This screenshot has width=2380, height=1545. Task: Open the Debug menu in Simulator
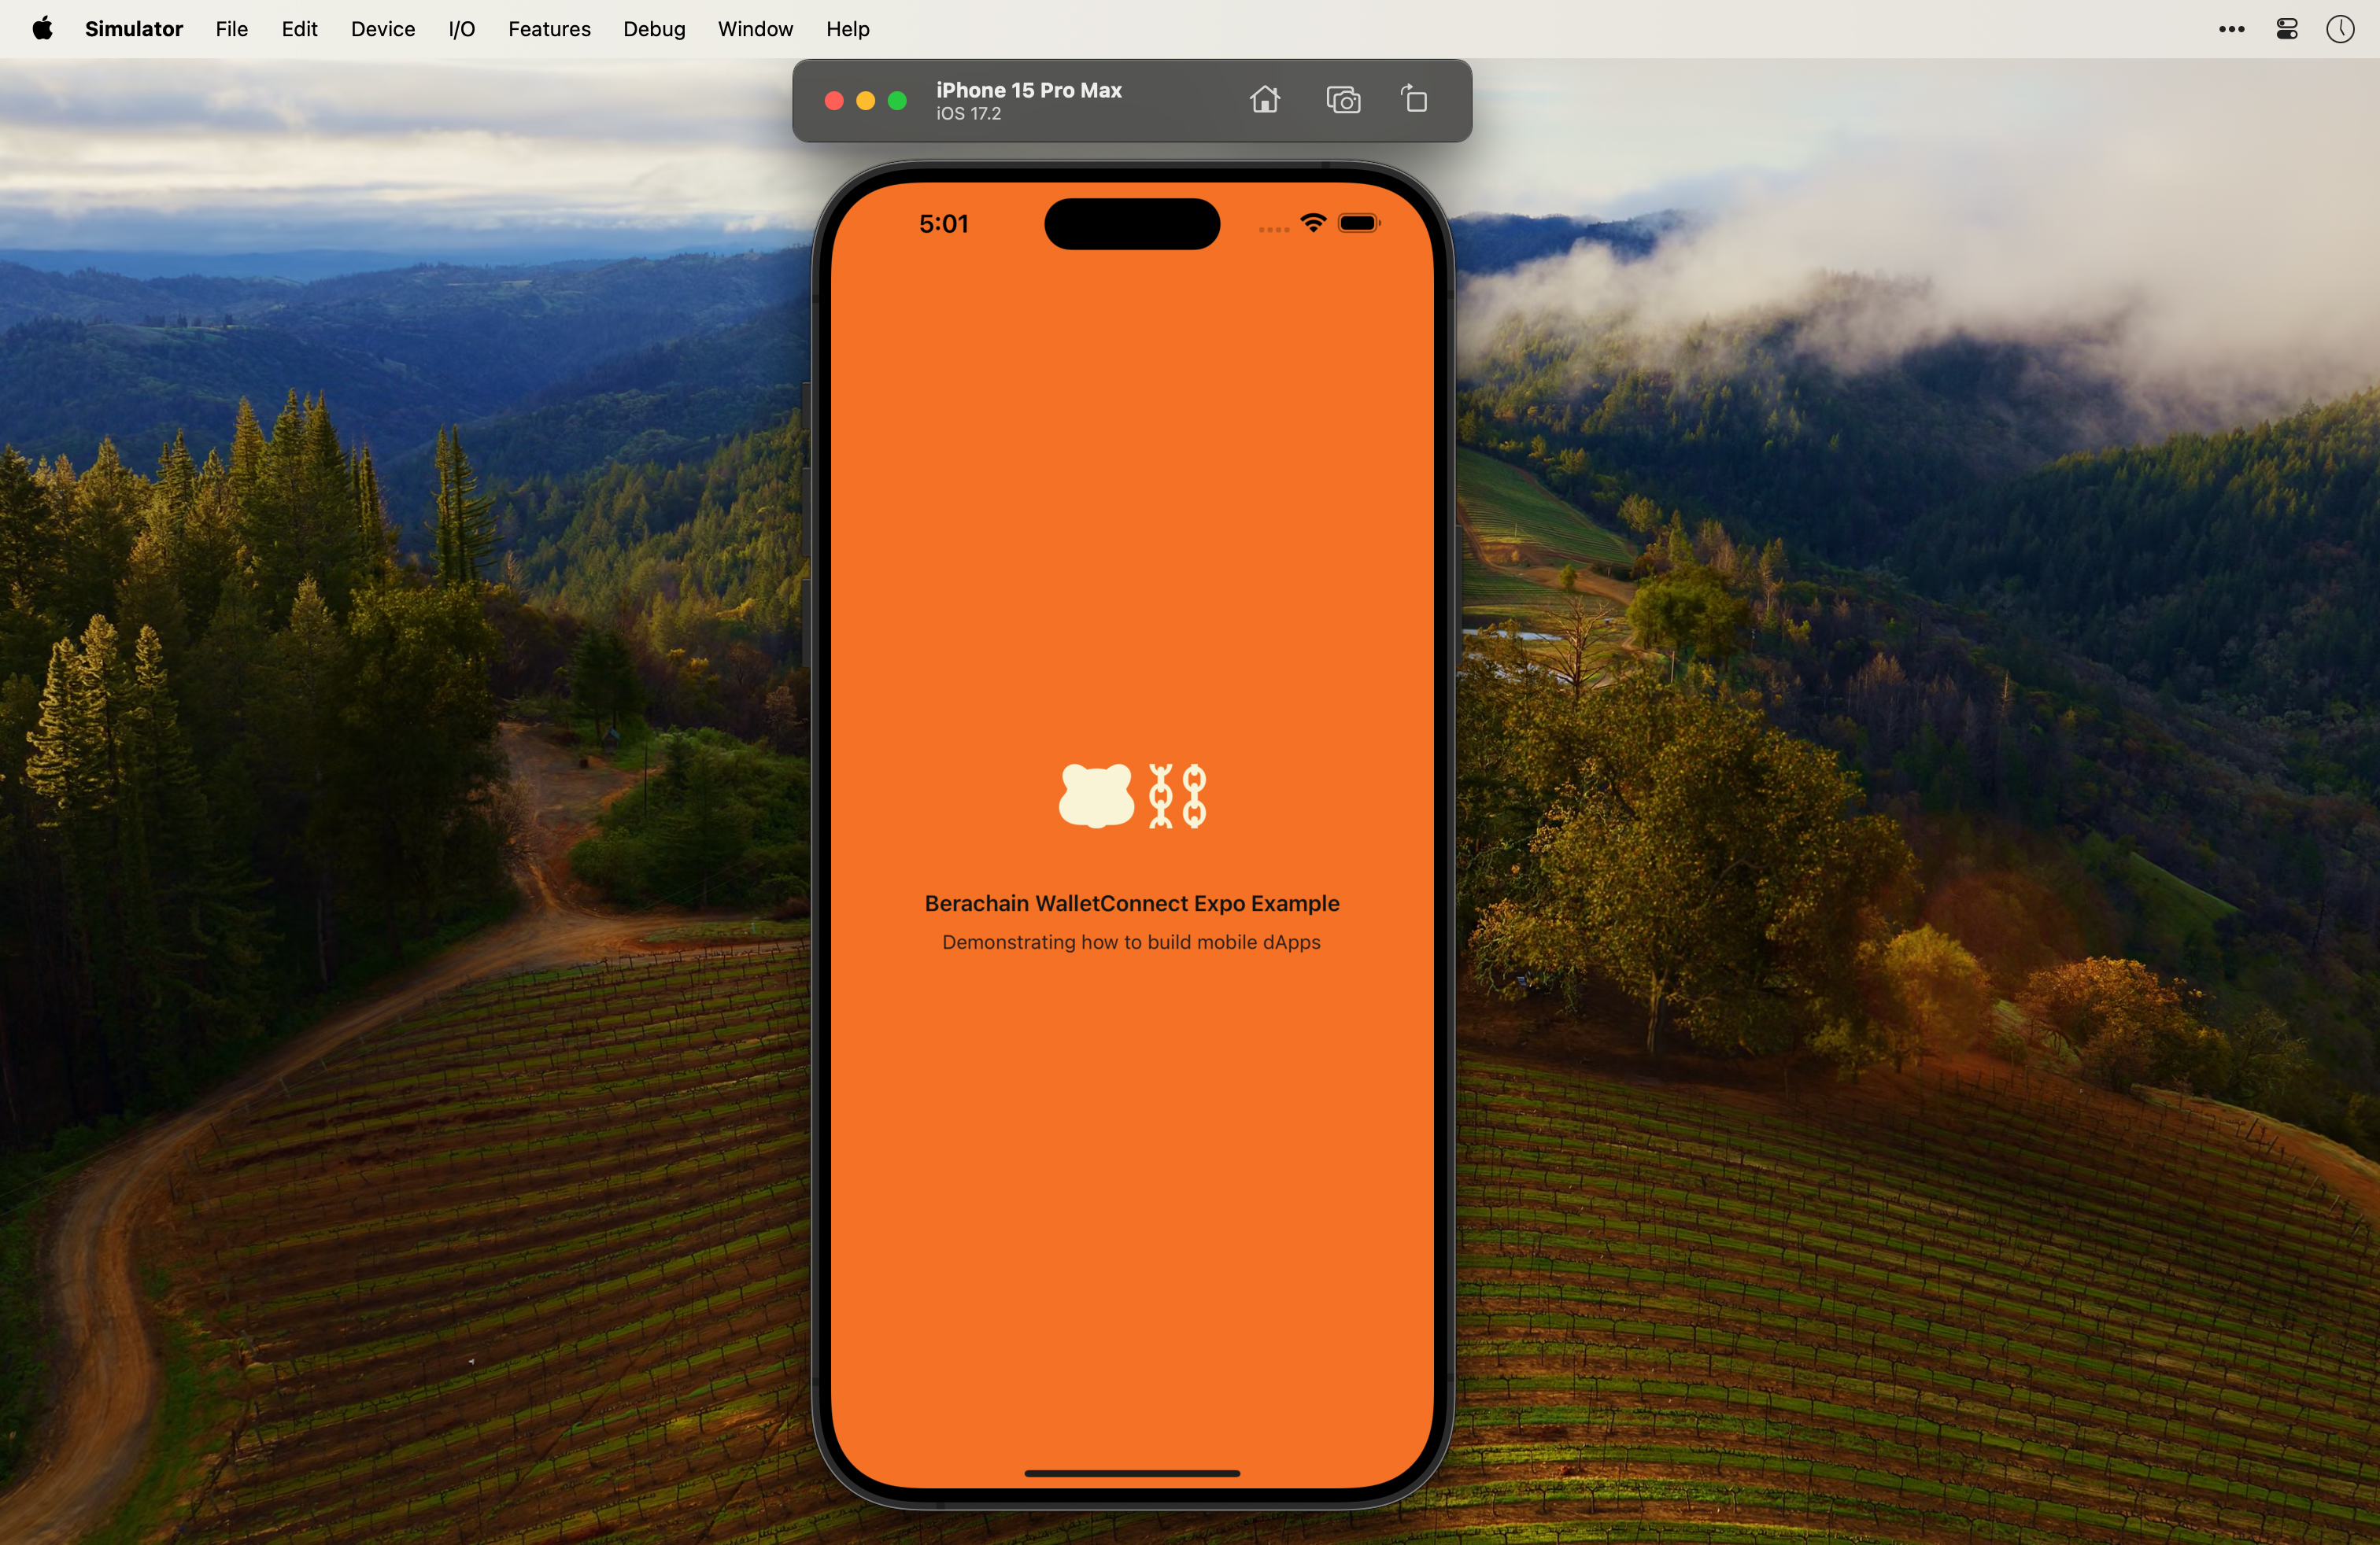(652, 29)
